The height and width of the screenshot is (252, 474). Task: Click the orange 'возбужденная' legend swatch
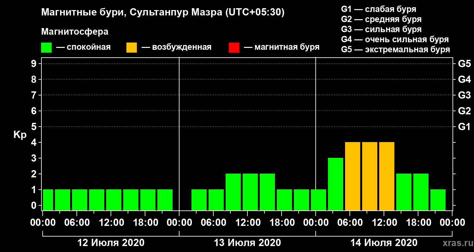(x=131, y=48)
